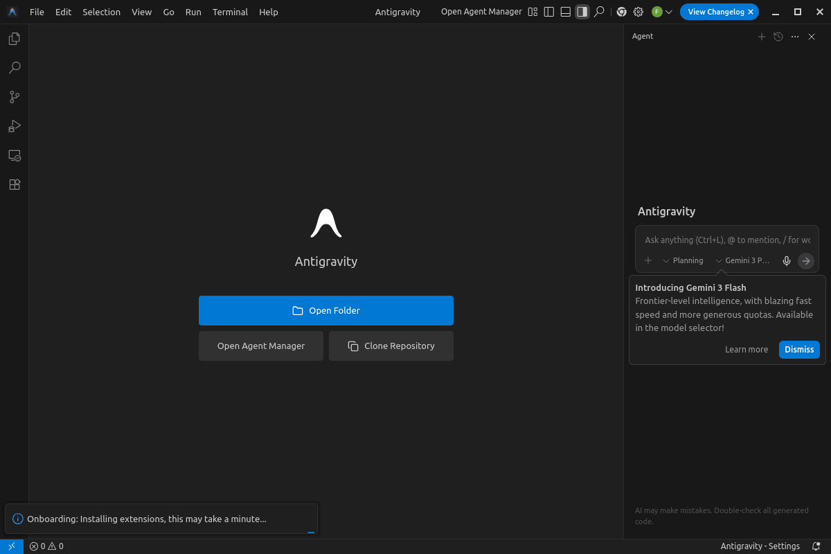
Task: Open the Explorer view in the activity bar
Action: [14, 39]
